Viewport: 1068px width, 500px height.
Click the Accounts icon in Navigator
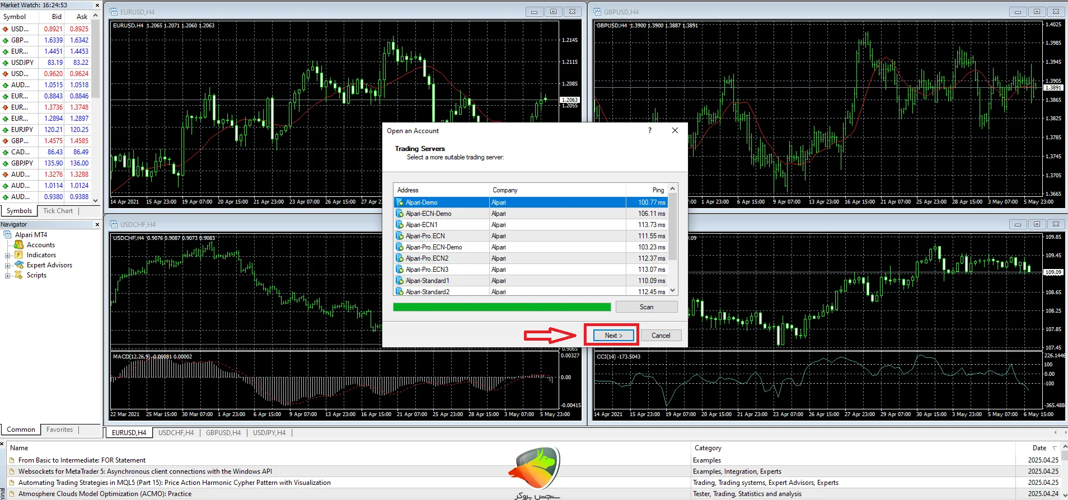click(18, 245)
